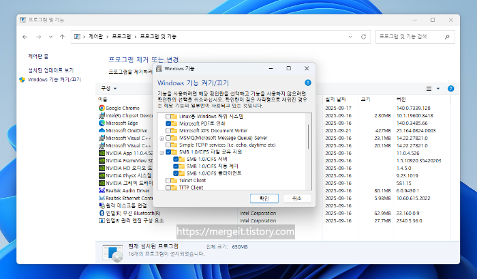Uncheck Microsoft PDF로 인쇄 checkbox

click(x=168, y=123)
